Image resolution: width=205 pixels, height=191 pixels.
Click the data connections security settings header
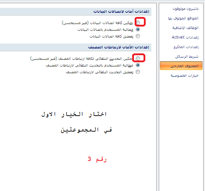pos(121,11)
